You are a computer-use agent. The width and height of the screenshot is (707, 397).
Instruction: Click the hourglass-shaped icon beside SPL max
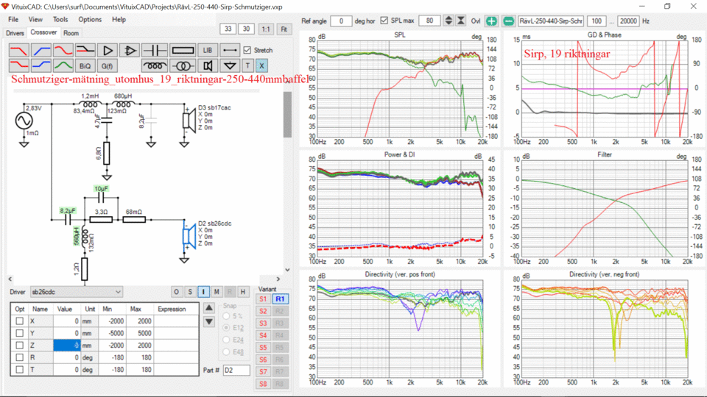coord(461,21)
